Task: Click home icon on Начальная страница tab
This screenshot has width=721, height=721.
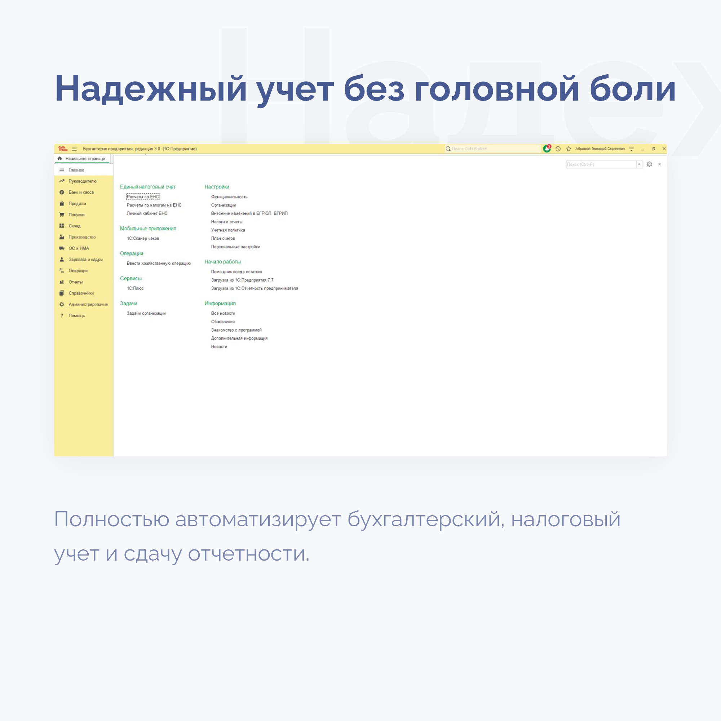Action: point(60,159)
